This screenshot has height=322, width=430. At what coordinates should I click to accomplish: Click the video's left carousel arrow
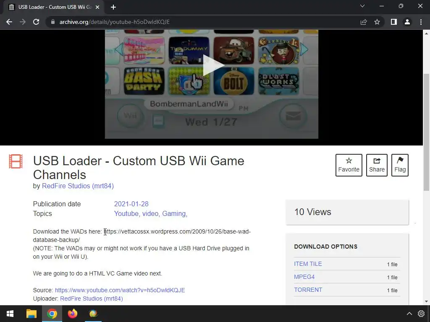pos(119,49)
